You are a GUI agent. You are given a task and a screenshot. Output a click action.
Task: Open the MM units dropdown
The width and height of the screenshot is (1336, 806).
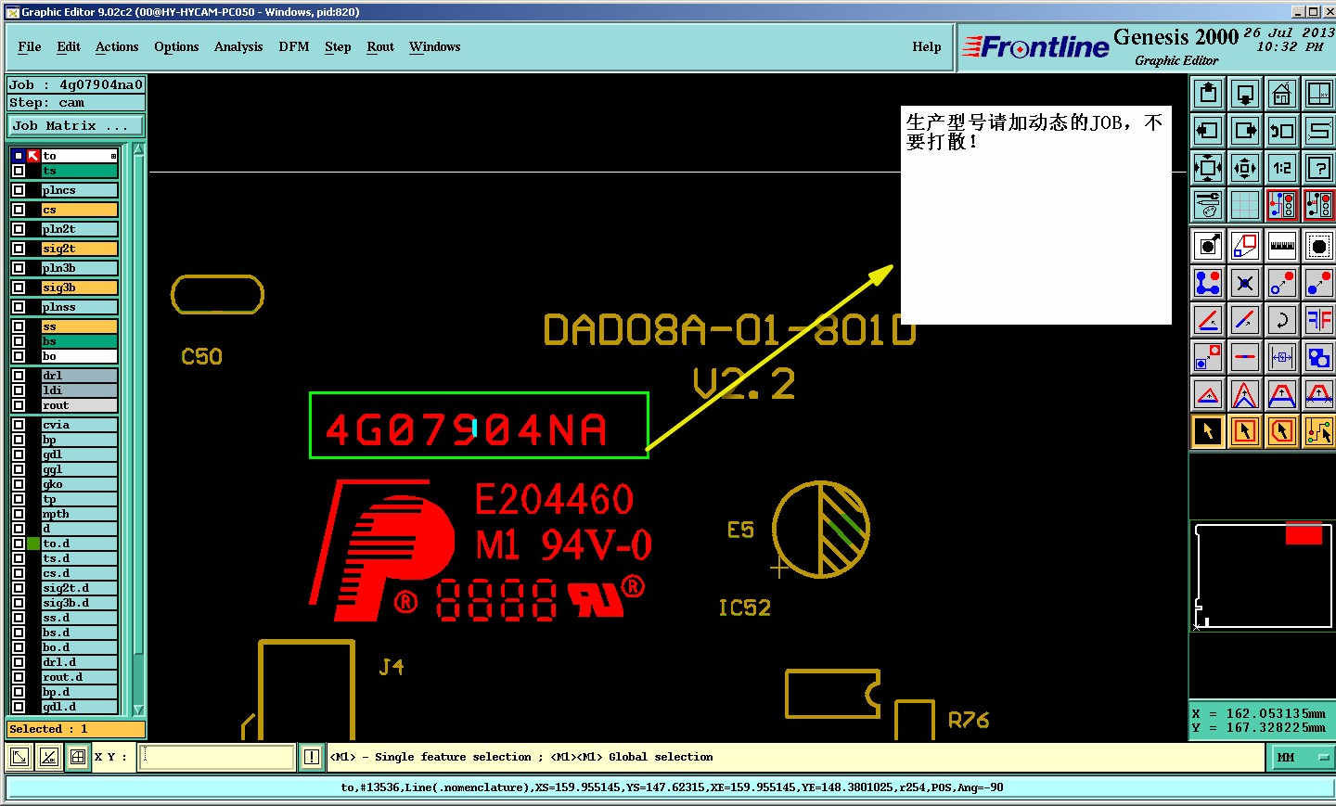point(1300,758)
